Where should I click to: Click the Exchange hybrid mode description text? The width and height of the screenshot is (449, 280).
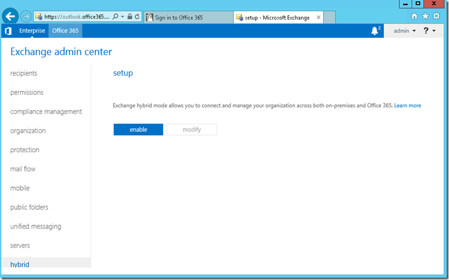(253, 106)
